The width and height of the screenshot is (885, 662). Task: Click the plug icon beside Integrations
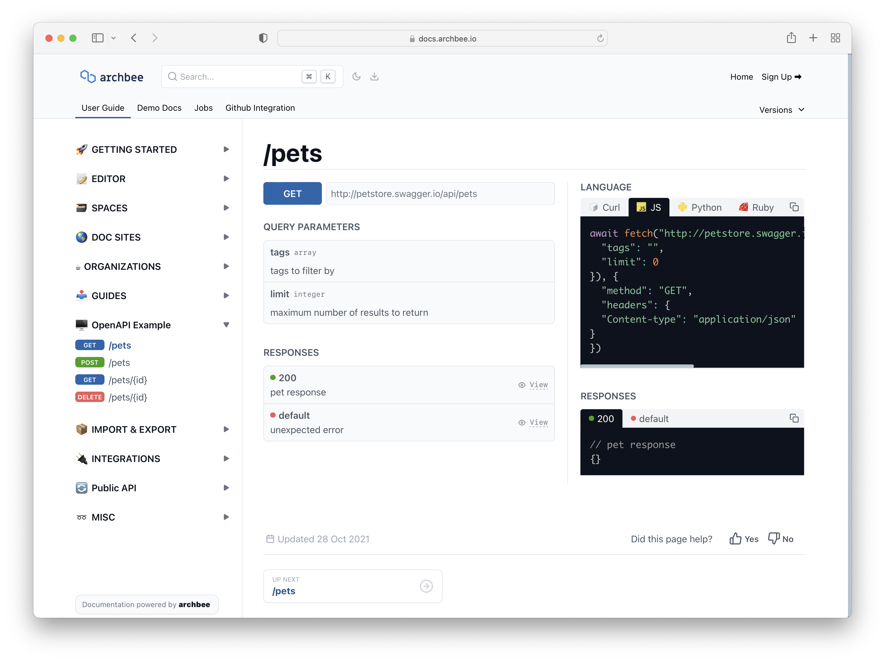coord(81,458)
